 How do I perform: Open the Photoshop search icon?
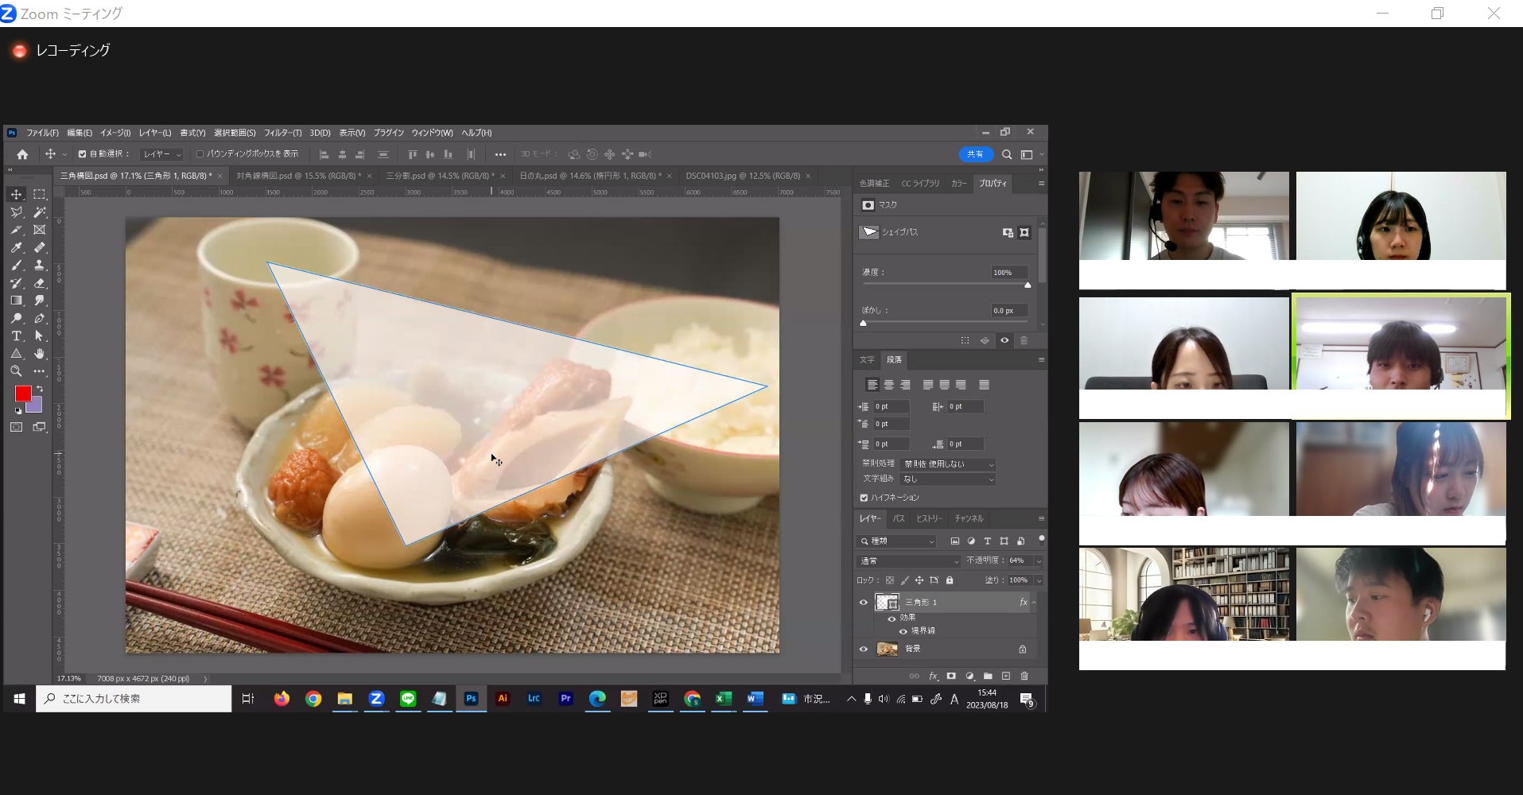1007,154
